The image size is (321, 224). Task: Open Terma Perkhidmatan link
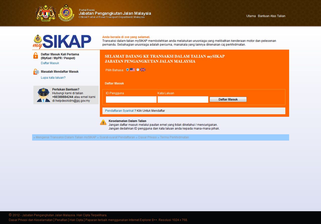click(174, 137)
